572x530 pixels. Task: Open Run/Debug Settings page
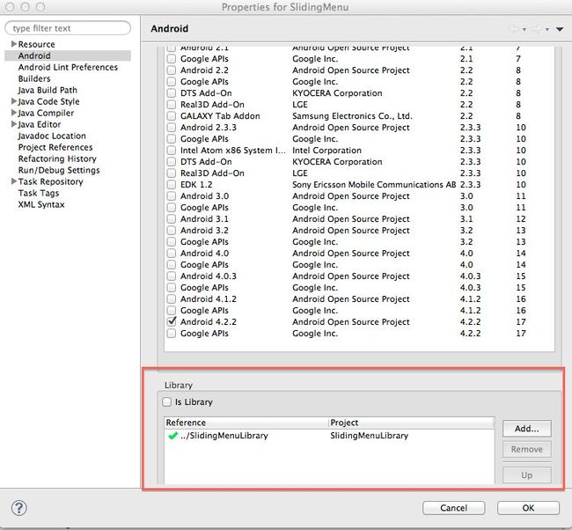point(59,170)
